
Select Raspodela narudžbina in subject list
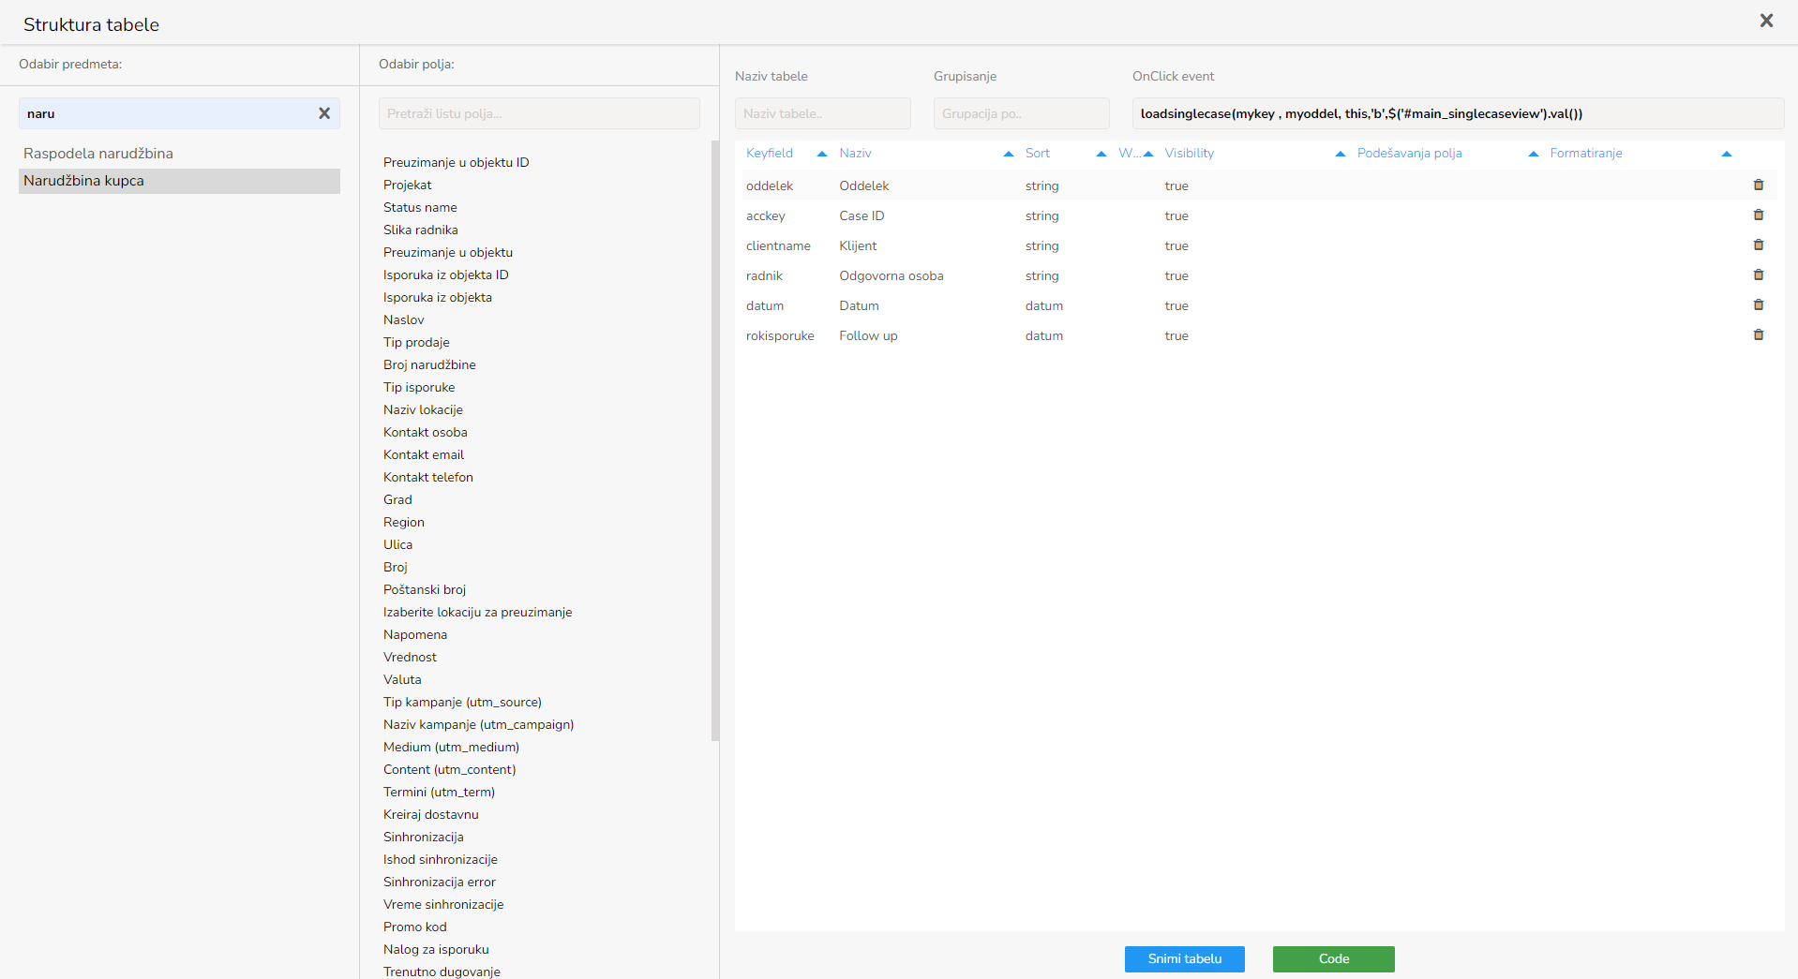click(179, 154)
